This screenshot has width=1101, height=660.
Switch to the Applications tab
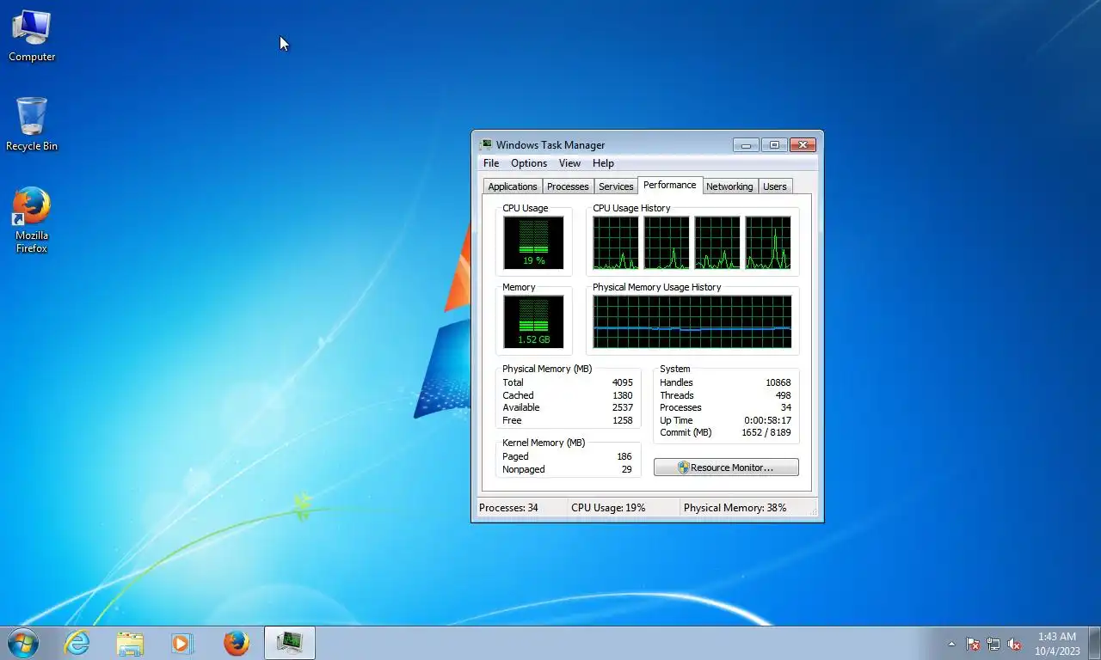(x=513, y=186)
